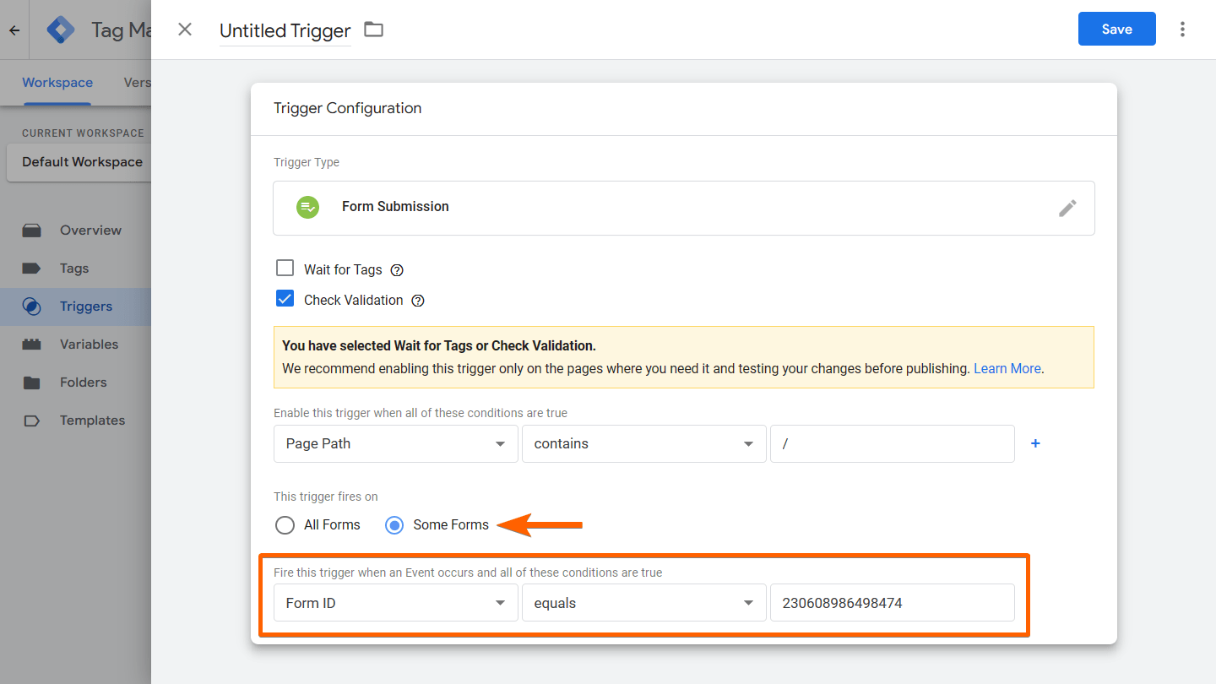Screen dimensions: 1216x684
Task: Click the help icon next to Wait for Tags
Action: [397, 270]
